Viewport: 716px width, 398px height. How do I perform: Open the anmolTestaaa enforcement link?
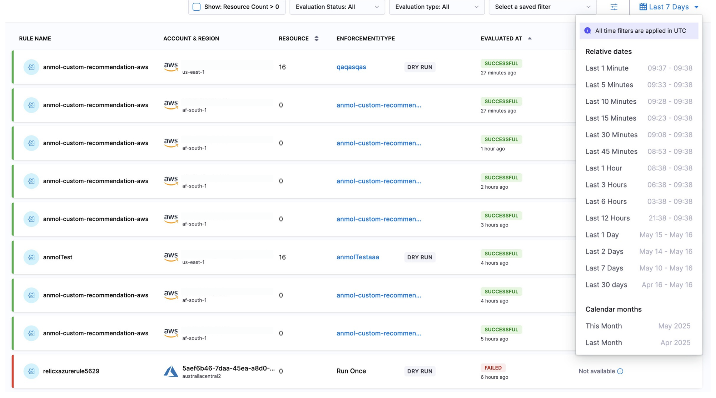(x=357, y=257)
